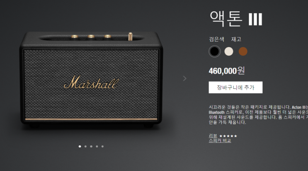Image resolution: width=308 pixels, height=171 pixels.
Task: Click the Acton III product description paragraph
Action: (258, 115)
